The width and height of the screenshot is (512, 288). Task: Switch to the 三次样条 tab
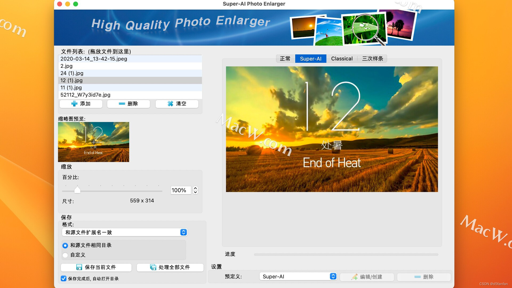pyautogui.click(x=372, y=59)
